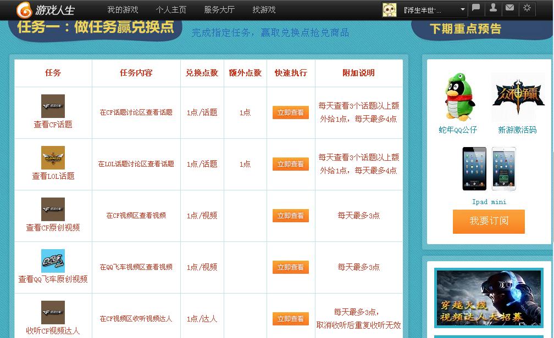
Task: Click the QQ飞车 game icon
Action: [x=53, y=261]
